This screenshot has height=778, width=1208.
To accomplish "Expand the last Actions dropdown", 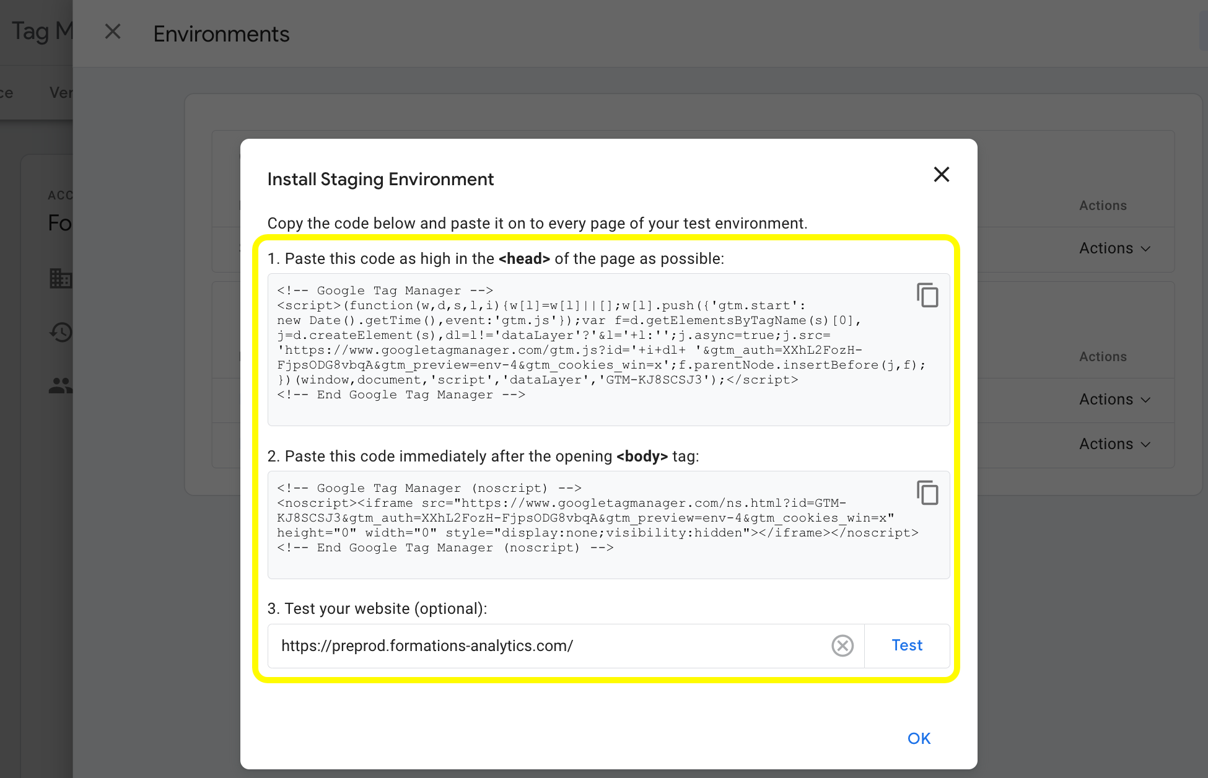I will pos(1114,444).
